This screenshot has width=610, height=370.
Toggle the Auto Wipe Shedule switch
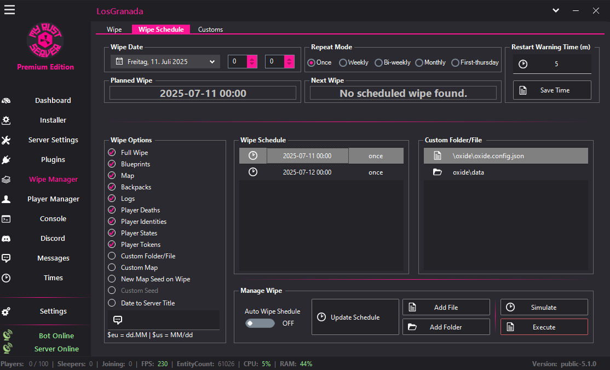pyautogui.click(x=260, y=323)
